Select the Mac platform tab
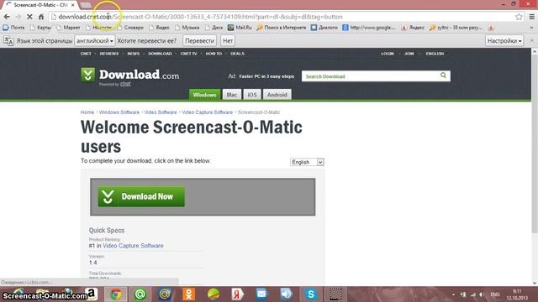 pyautogui.click(x=232, y=95)
